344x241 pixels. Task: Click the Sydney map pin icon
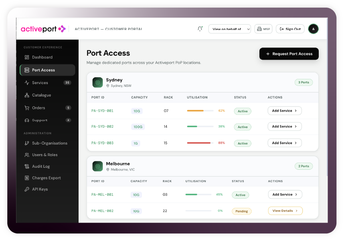(108, 86)
